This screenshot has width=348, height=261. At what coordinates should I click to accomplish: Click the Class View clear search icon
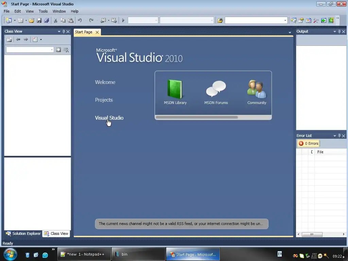[x=66, y=50]
